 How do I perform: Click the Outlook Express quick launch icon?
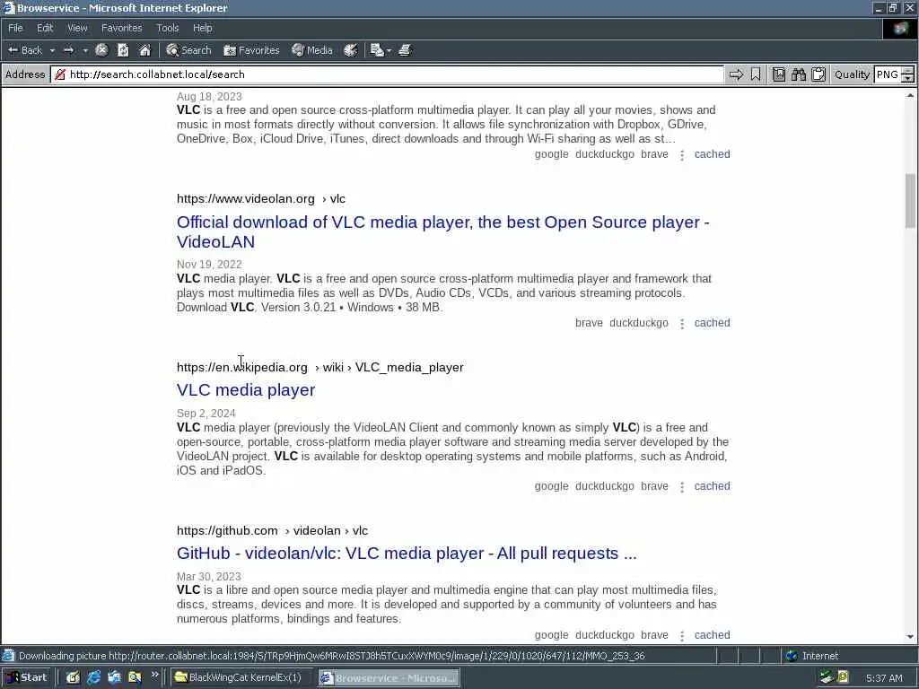(114, 678)
